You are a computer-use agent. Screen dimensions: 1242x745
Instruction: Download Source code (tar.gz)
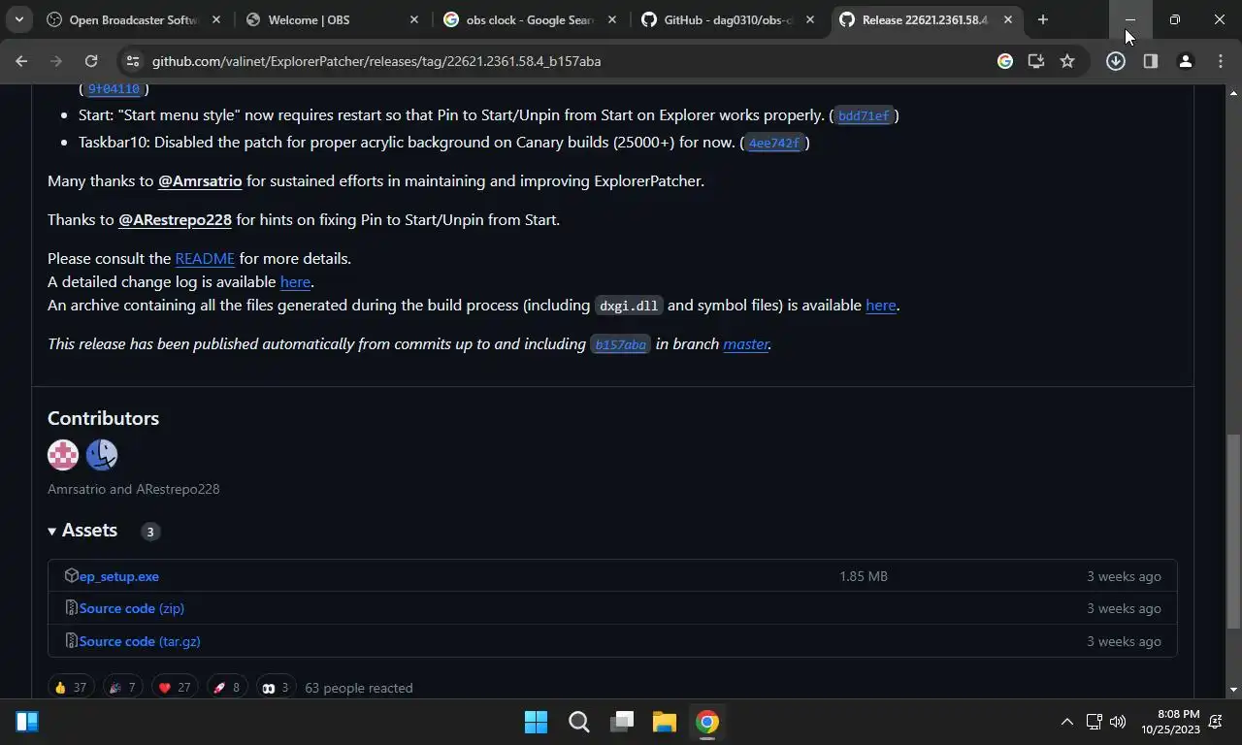pyautogui.click(x=140, y=641)
